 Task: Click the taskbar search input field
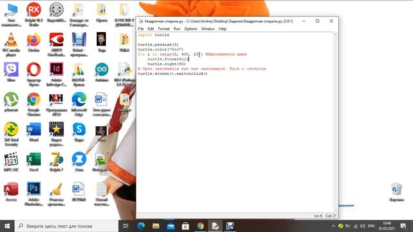[66, 226]
